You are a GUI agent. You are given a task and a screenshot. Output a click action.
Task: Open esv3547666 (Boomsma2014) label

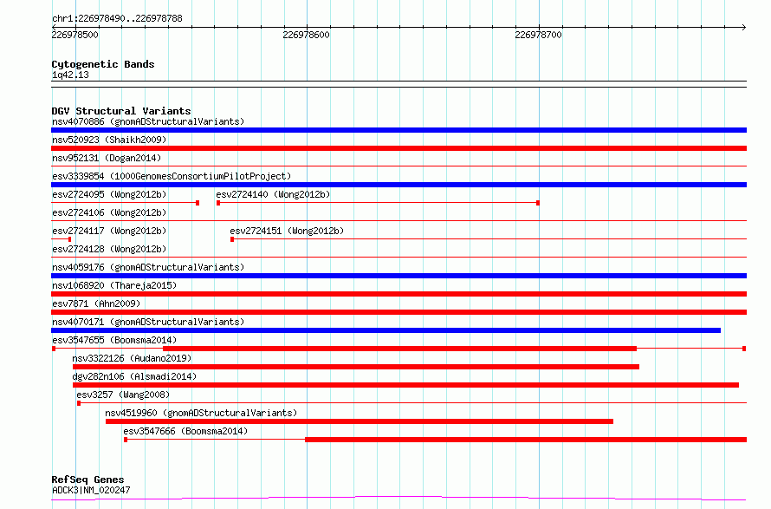pyautogui.click(x=185, y=431)
